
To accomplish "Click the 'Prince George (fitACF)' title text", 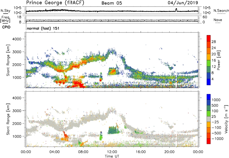I will point(55,3).
